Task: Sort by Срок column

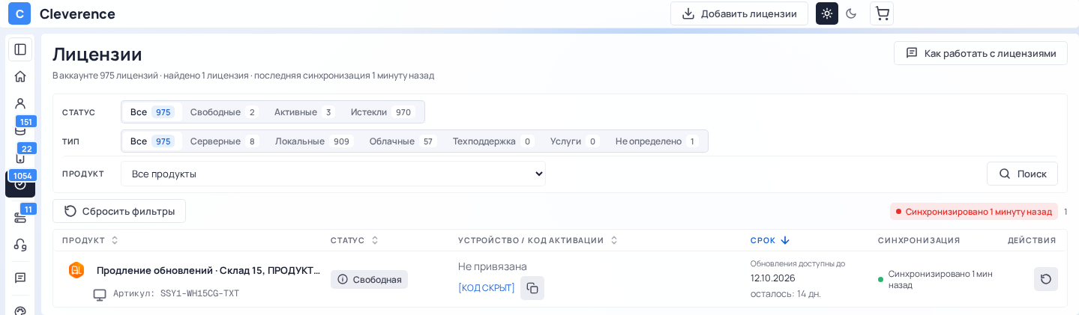Action: [770, 240]
